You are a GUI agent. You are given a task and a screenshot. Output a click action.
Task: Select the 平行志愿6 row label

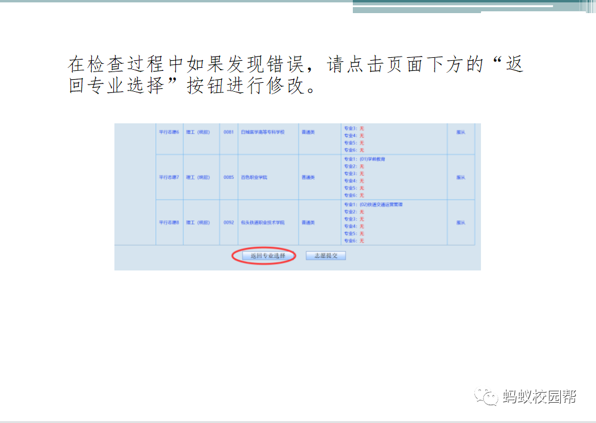[169, 132]
